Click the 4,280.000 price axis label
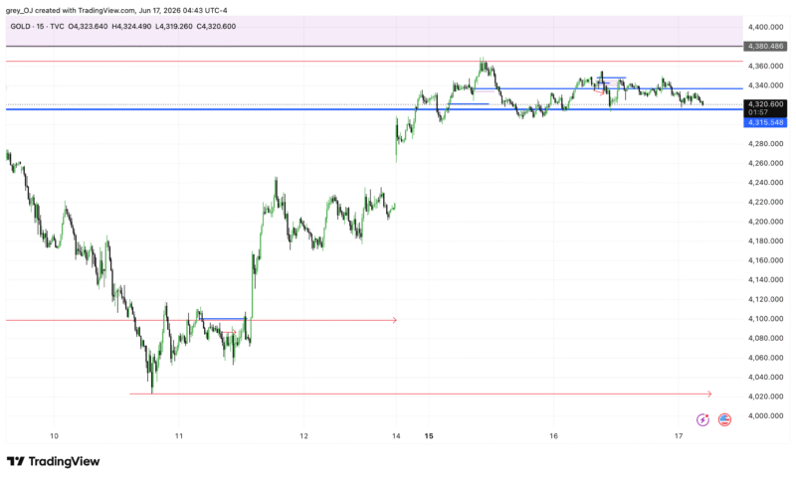 (765, 144)
